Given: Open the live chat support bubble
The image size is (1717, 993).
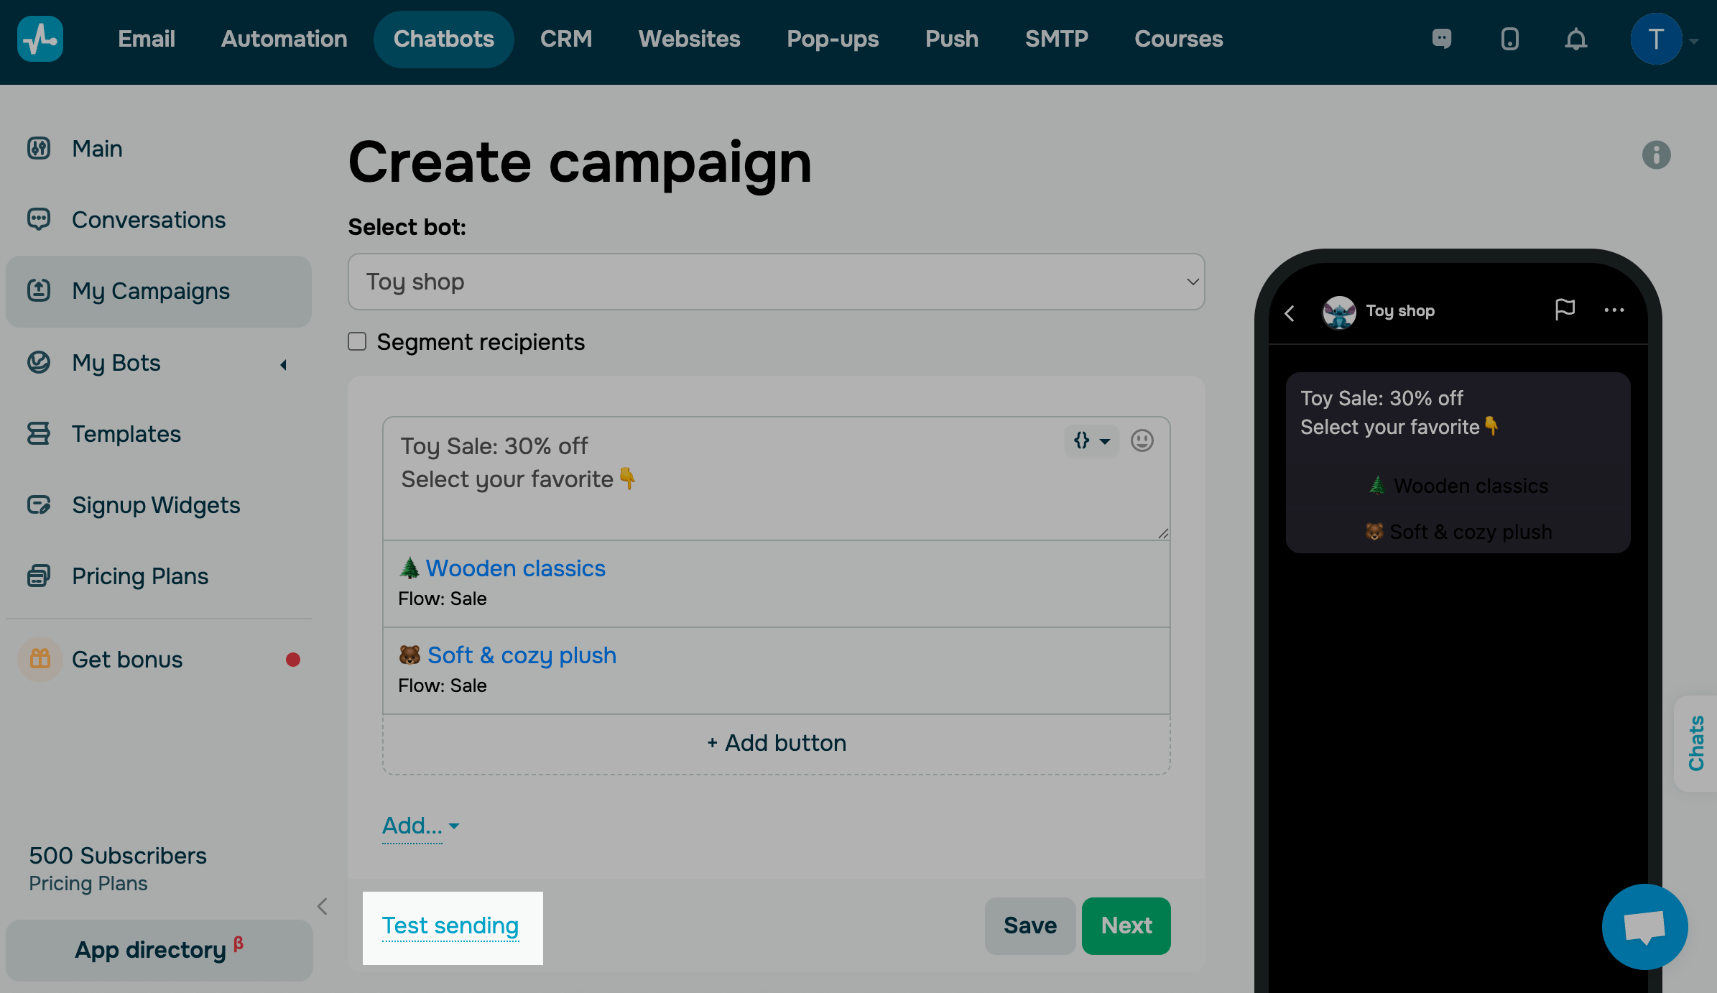Looking at the screenshot, I should pos(1644,926).
